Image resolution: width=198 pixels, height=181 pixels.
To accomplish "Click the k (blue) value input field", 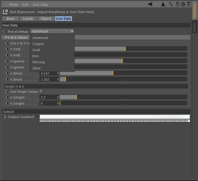I will 48,79.
